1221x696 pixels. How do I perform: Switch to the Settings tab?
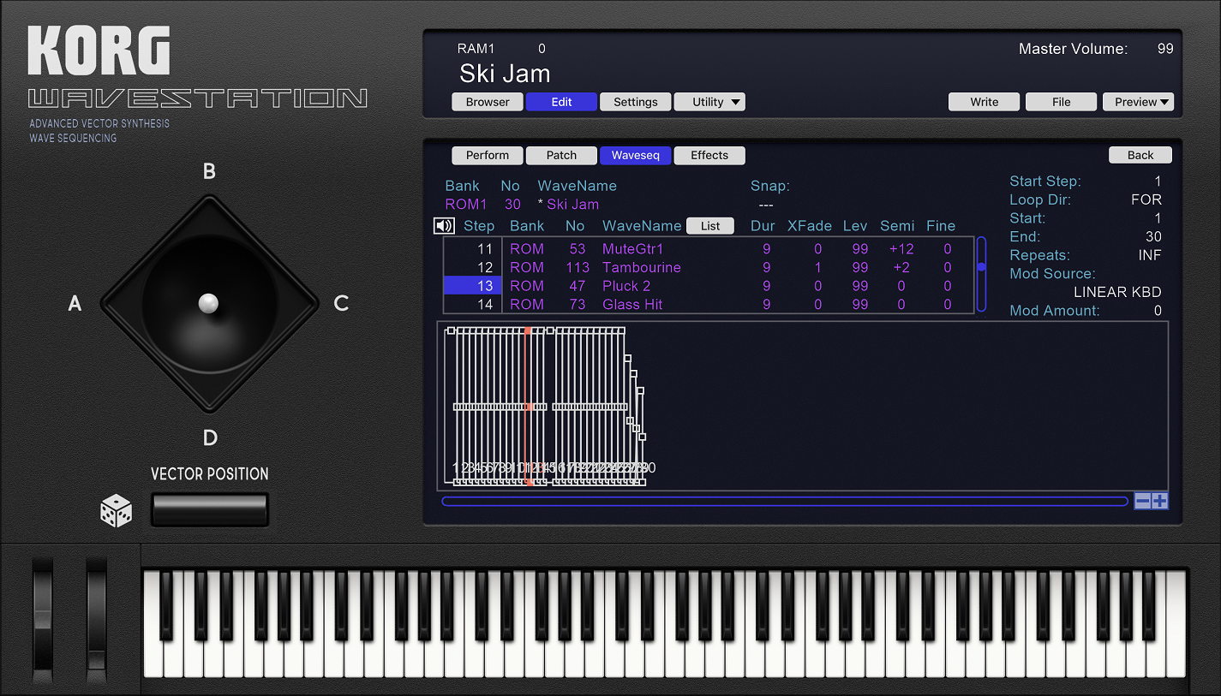pyautogui.click(x=635, y=101)
